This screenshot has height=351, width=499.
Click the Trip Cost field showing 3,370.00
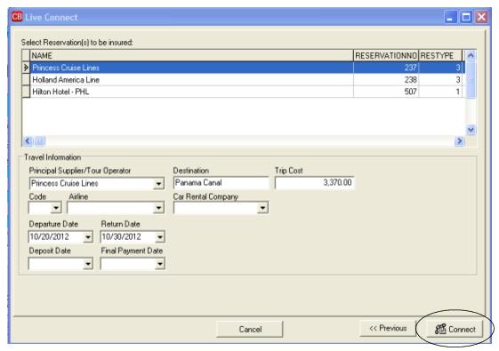click(314, 183)
